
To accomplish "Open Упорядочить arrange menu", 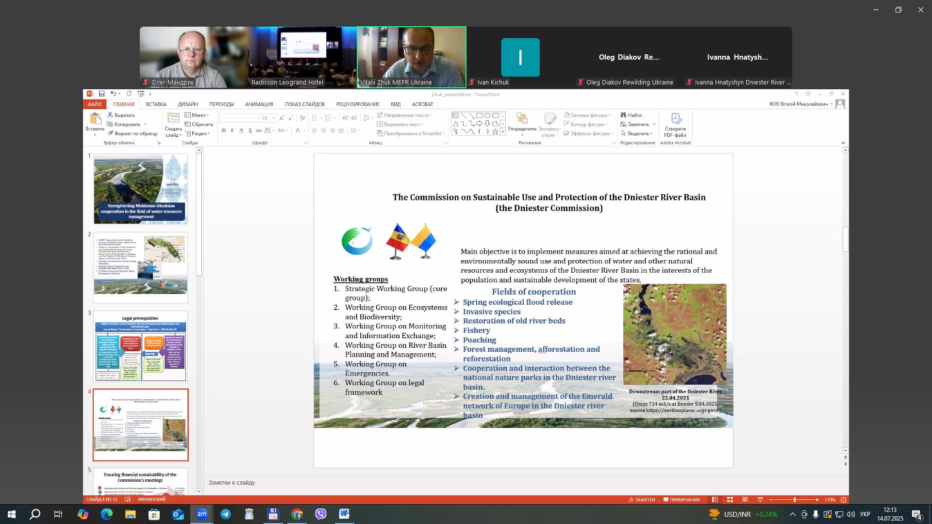I will 522,124.
